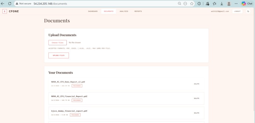The width and height of the screenshot is (255, 123).
Task: Click Processed badge for NOVA Financial_Report
Action: [x=77, y=100]
